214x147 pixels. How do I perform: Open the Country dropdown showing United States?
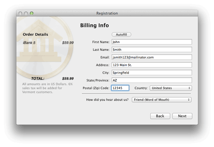tap(171, 88)
